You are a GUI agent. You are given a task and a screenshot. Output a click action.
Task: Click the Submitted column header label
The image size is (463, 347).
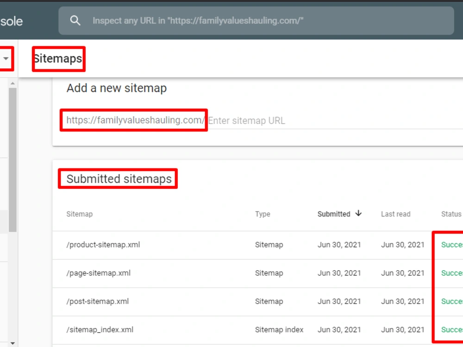(x=334, y=214)
